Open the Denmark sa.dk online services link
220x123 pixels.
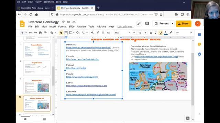88,47
